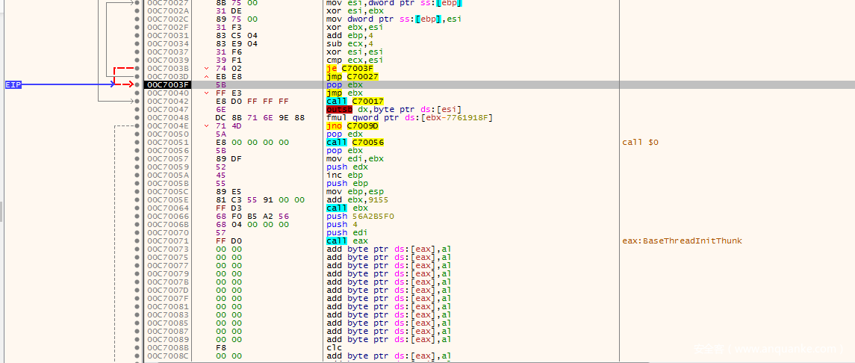The width and height of the screenshot is (855, 363).
Task: Select the push 56A2B5F0 instruction
Action: click(x=360, y=217)
